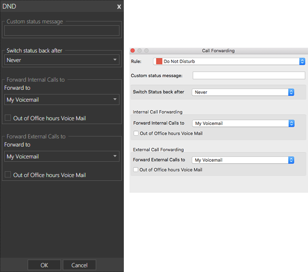Click the External Call Forwarding section label
Image resolution: width=308 pixels, height=272 pixels.
159,150
